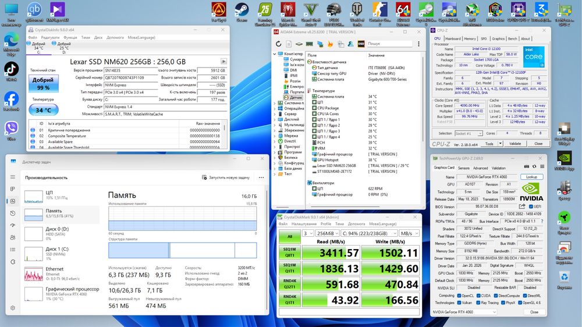The image size is (582, 327).
Task: Open the Steam desktop shortcut
Action: click(x=242, y=12)
